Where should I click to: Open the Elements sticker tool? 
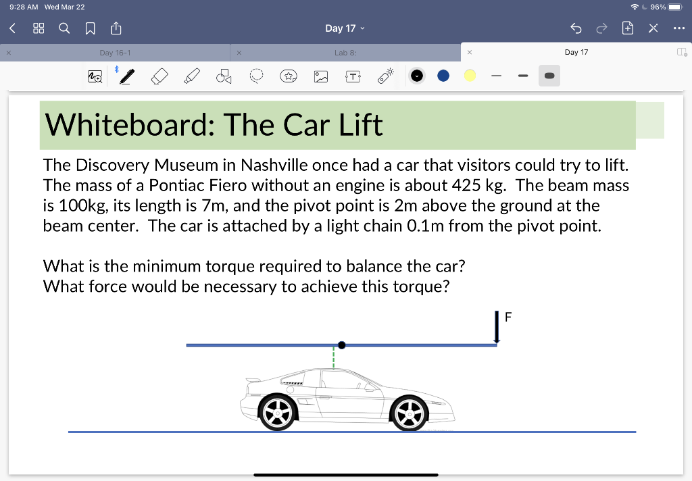coord(289,76)
